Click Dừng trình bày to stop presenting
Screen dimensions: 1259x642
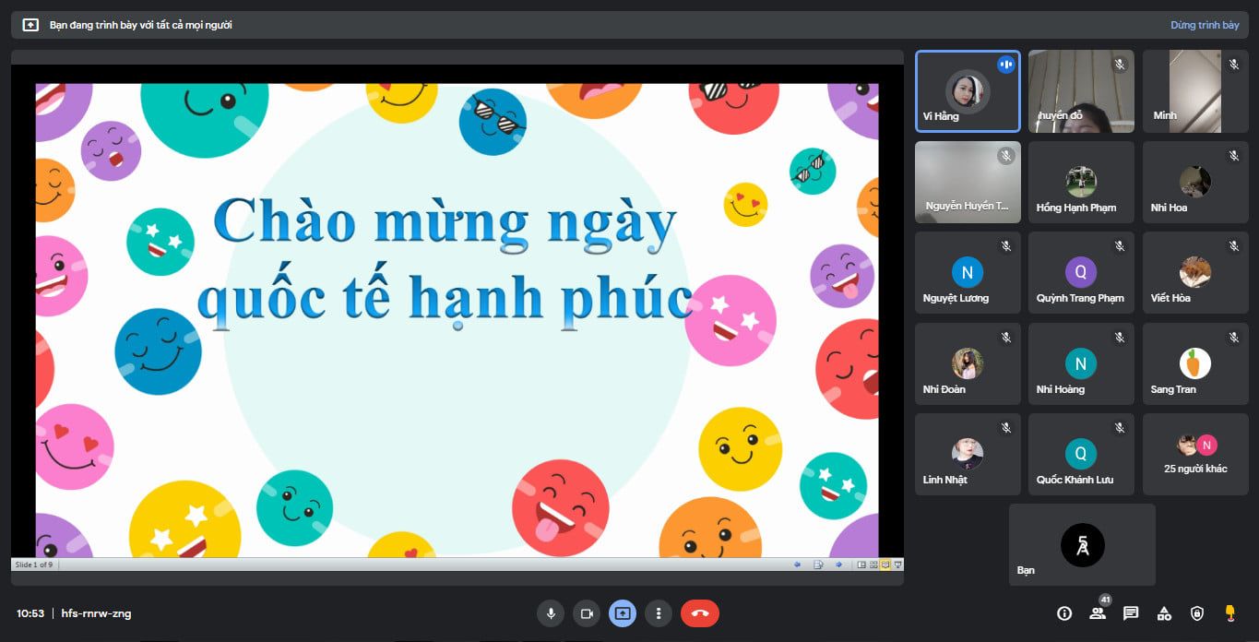[x=1205, y=25]
